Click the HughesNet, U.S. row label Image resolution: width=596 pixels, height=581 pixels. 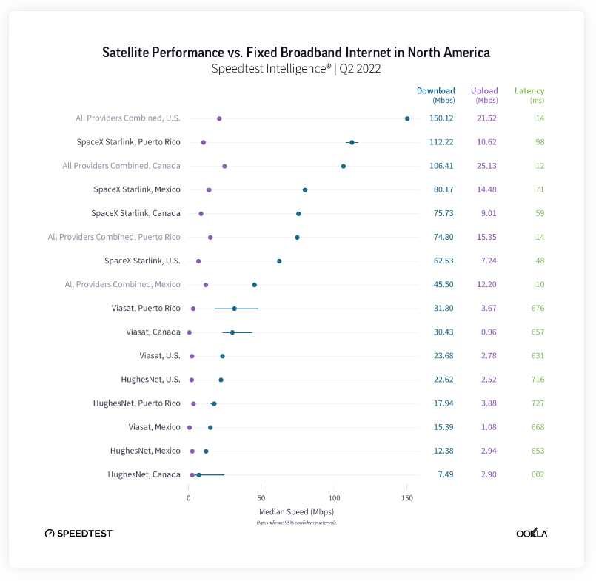[150, 380]
